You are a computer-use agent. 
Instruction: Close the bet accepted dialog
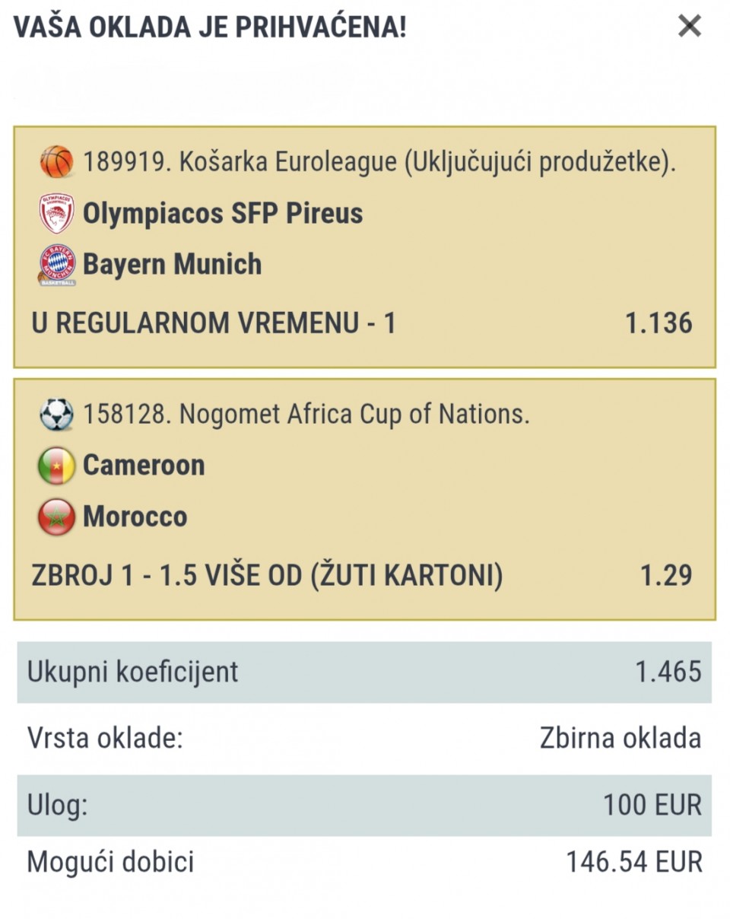(689, 27)
